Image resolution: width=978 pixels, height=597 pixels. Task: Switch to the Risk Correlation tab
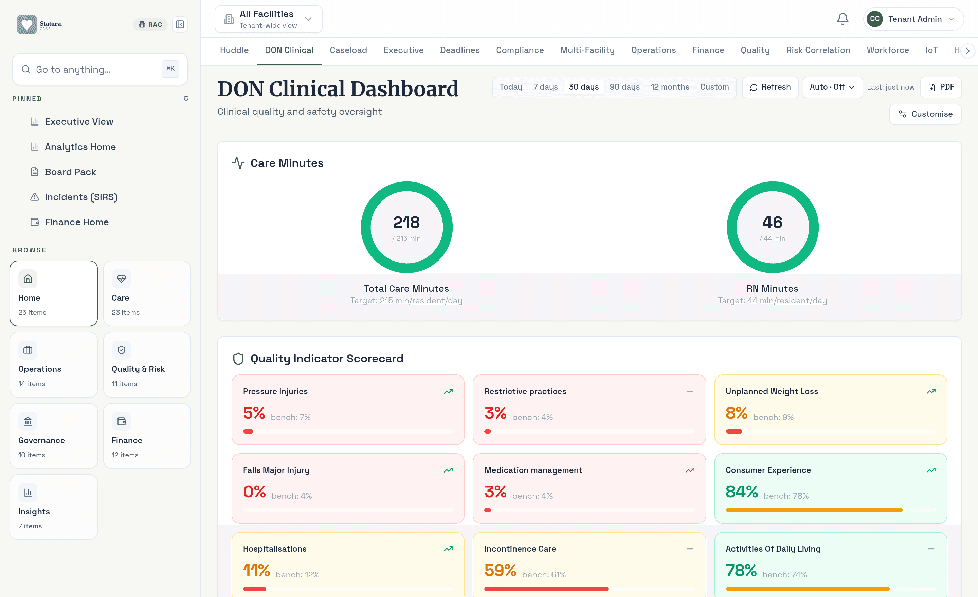(x=818, y=50)
